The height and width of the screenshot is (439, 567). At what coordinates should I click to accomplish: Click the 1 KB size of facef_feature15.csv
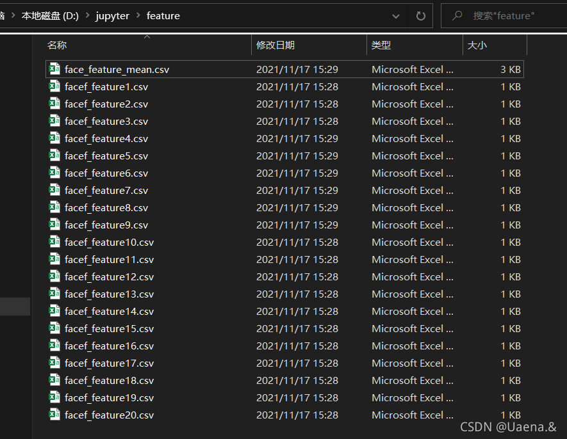(x=510, y=329)
